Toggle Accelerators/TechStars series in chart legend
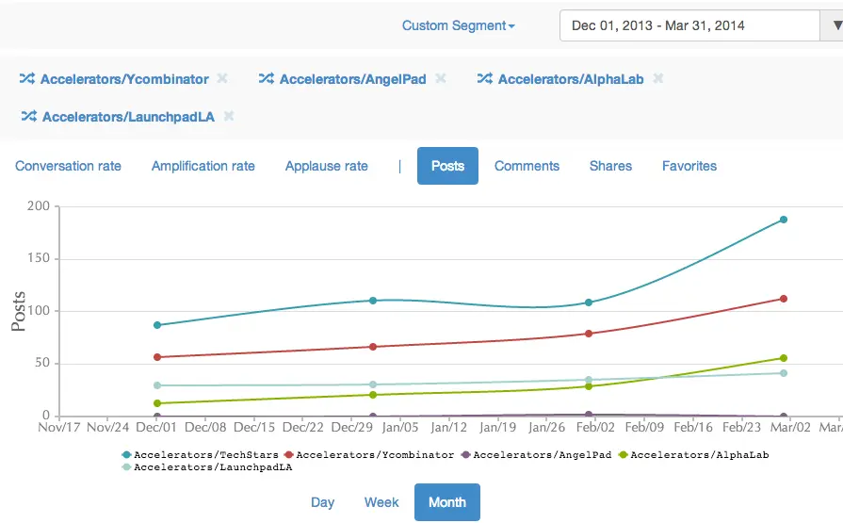 pyautogui.click(x=200, y=454)
